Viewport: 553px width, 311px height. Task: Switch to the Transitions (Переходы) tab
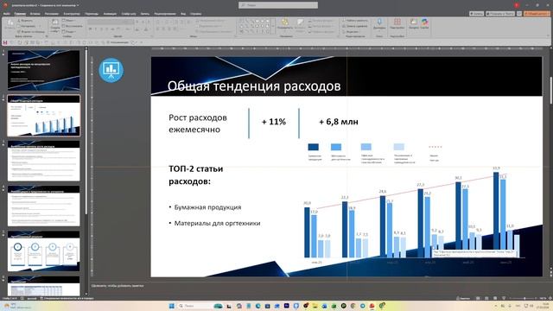(92, 14)
